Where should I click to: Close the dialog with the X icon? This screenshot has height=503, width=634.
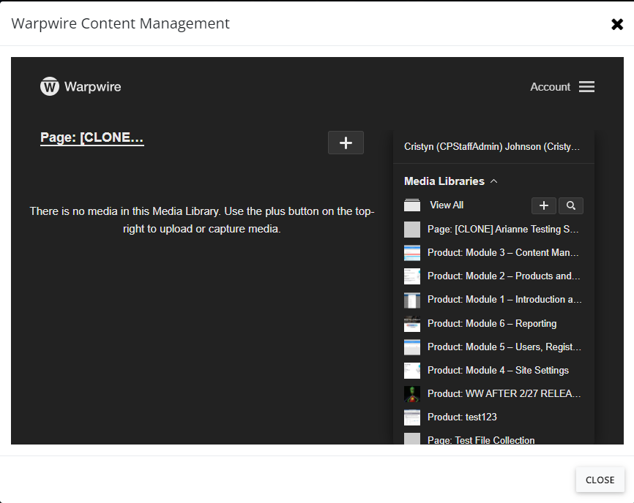pos(617,24)
